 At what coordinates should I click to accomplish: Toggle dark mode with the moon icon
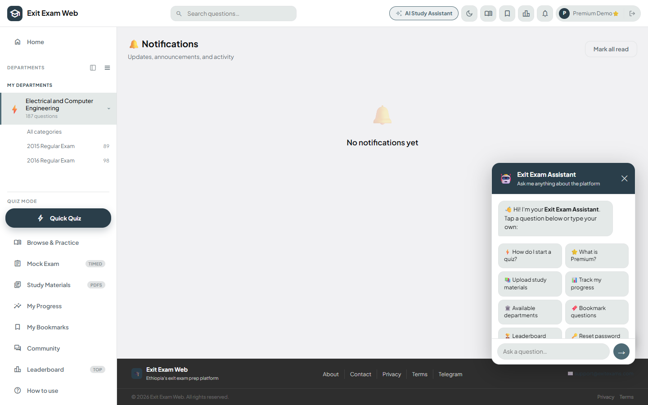click(469, 13)
